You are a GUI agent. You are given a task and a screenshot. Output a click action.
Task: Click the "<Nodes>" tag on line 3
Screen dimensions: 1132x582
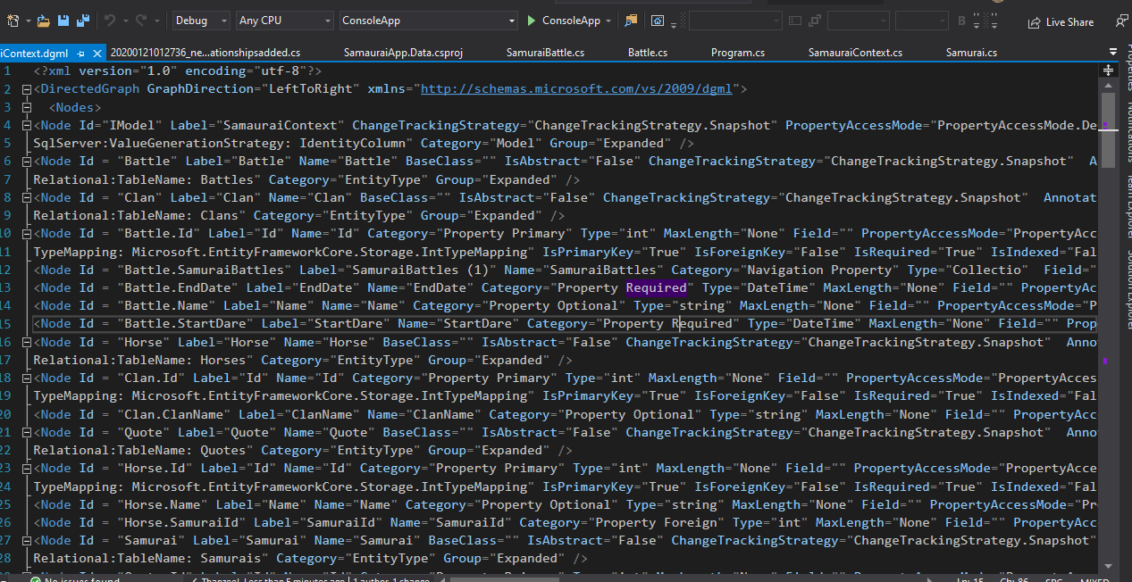tap(76, 107)
